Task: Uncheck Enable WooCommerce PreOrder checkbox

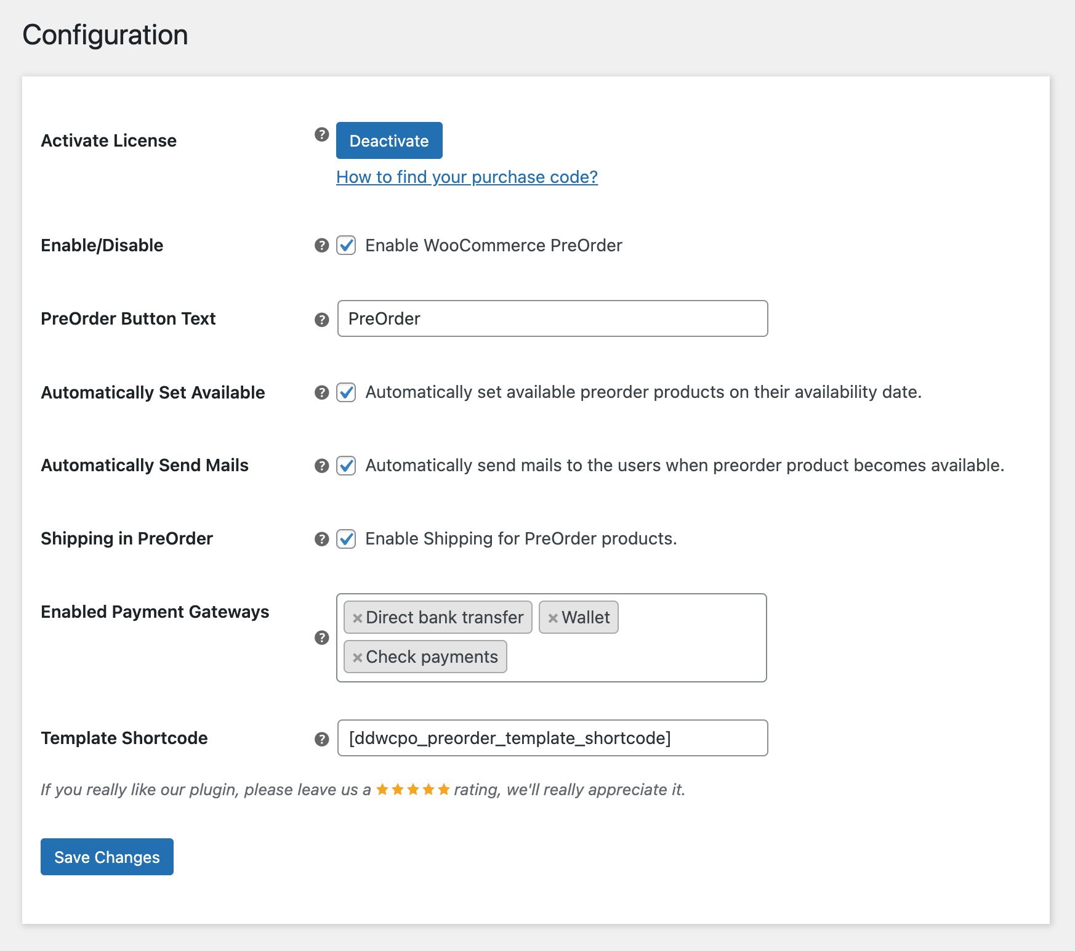Action: 346,245
